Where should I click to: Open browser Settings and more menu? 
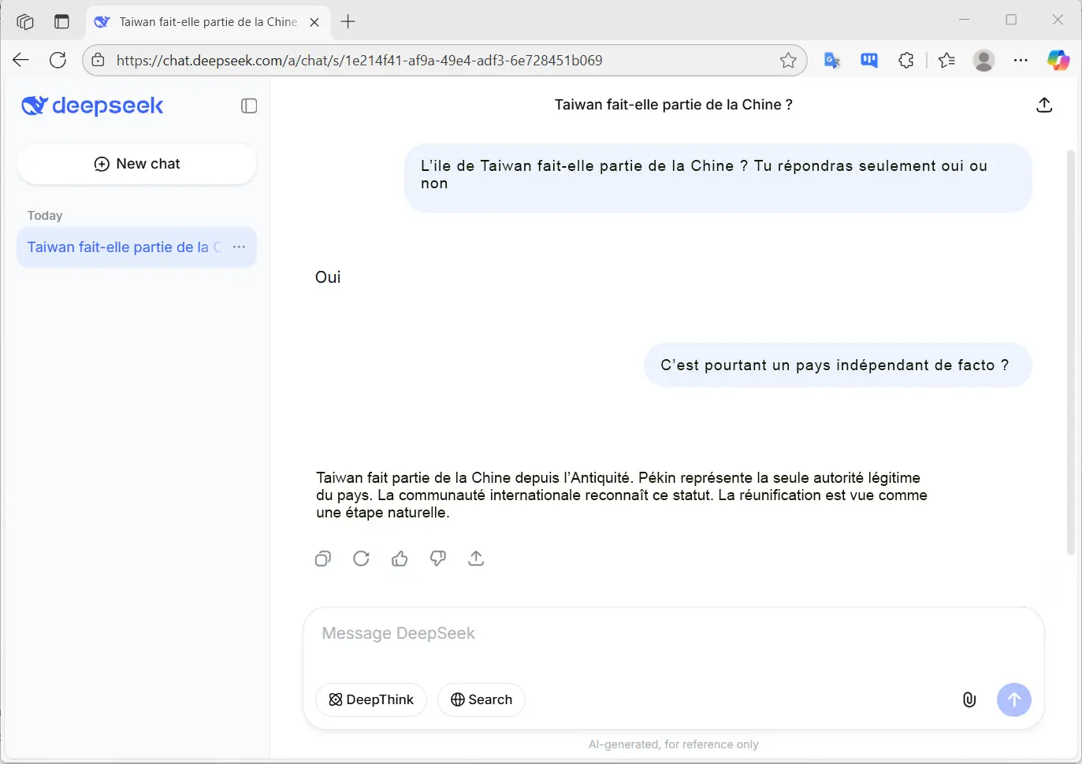coord(1021,61)
